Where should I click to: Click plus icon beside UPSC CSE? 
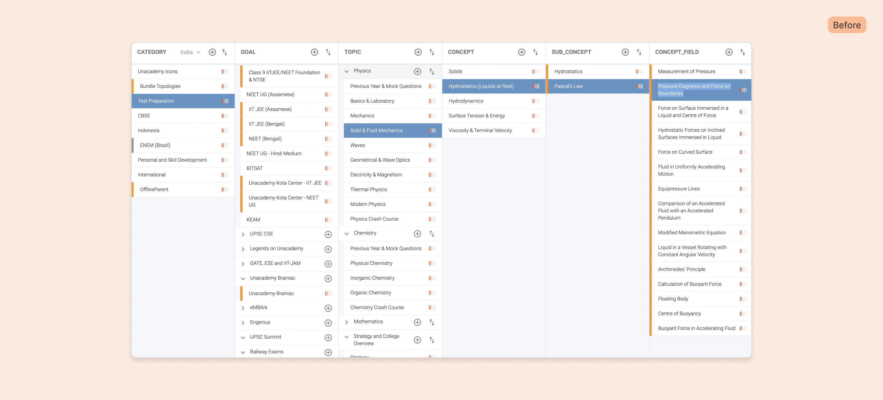click(328, 234)
